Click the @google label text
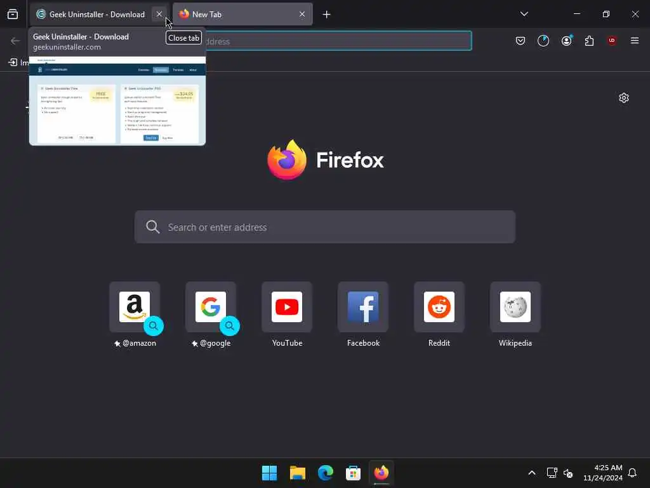 coord(216,343)
